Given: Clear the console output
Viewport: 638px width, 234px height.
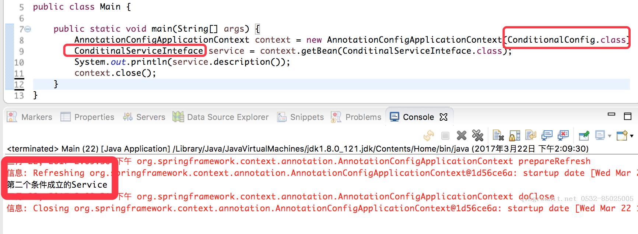Looking at the screenshot, I should point(498,136).
